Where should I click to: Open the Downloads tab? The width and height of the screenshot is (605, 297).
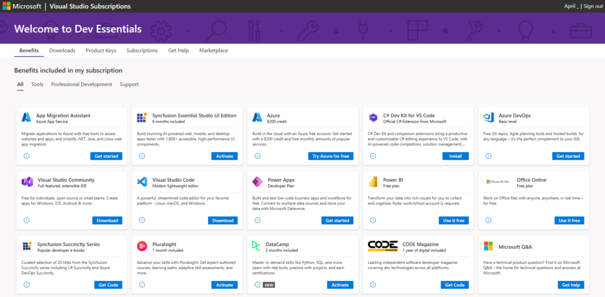click(62, 51)
